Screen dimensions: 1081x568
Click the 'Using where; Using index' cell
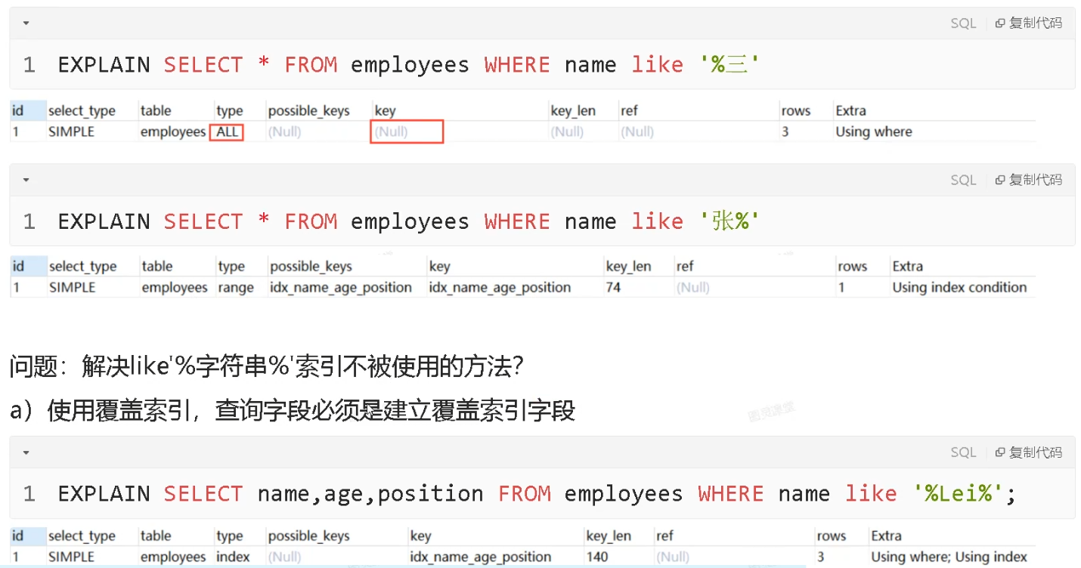pyautogui.click(x=949, y=557)
